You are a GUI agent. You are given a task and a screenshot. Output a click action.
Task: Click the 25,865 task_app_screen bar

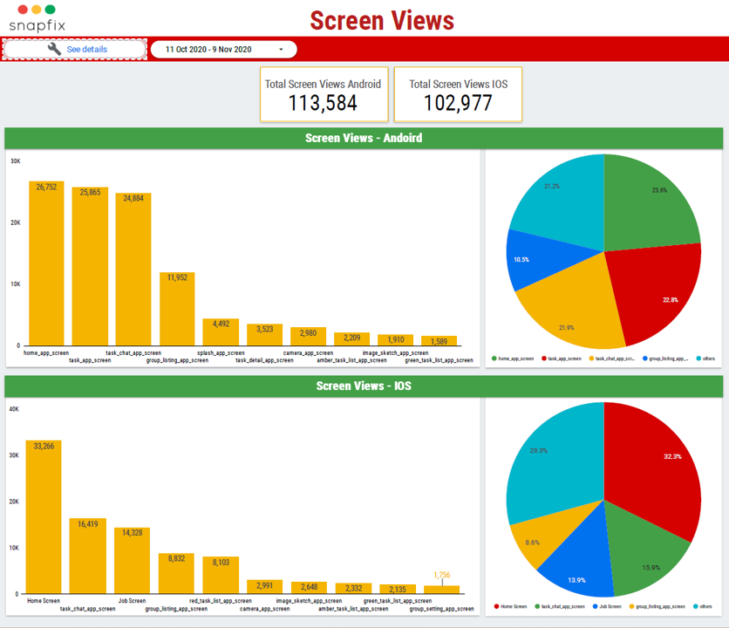click(90, 266)
